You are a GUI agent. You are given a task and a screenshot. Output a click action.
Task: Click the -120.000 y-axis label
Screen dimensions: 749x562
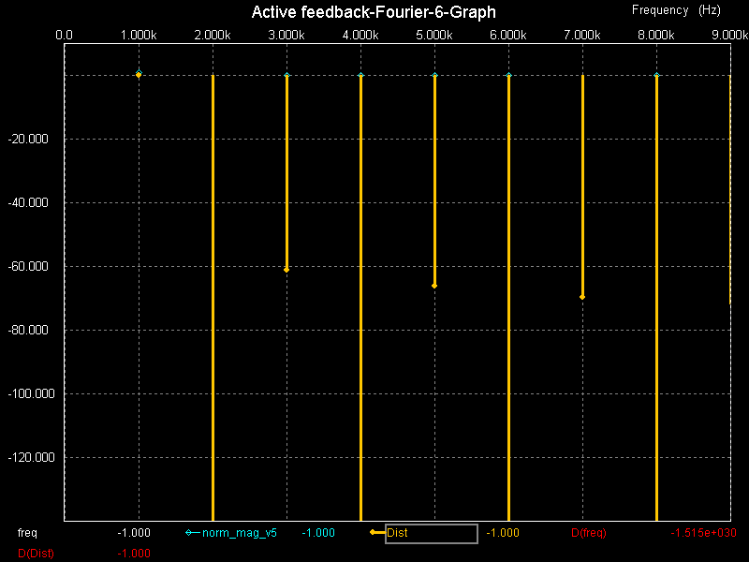[x=31, y=457]
